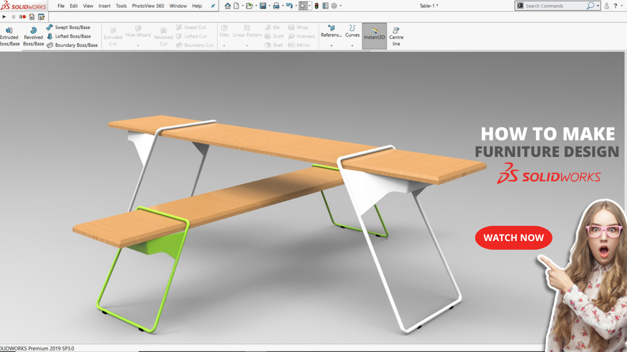This screenshot has height=352, width=627.
Task: Open the PhotoView 360 menu
Action: pyautogui.click(x=148, y=6)
